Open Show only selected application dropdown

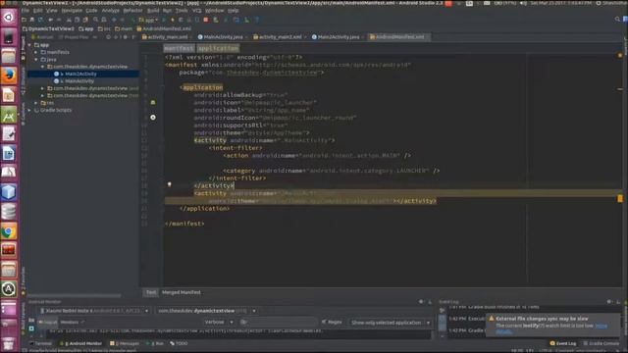(391, 323)
